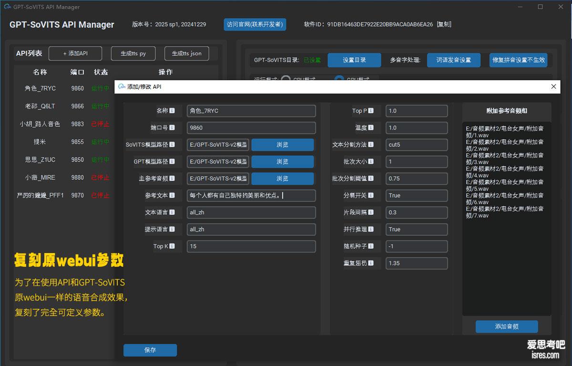Click the info icon beside 并行推理

[371, 229]
